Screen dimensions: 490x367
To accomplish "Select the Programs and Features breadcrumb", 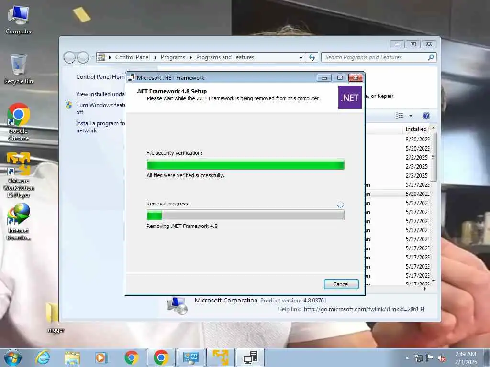I will coord(225,57).
